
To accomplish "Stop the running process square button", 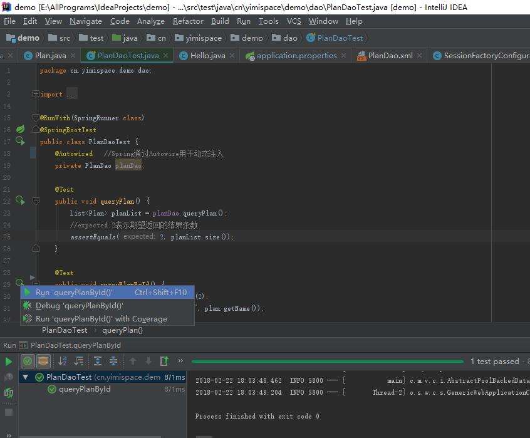I will [x=9, y=412].
